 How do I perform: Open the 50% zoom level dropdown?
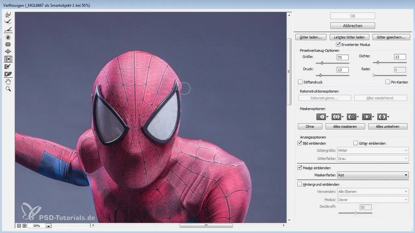[49, 226]
